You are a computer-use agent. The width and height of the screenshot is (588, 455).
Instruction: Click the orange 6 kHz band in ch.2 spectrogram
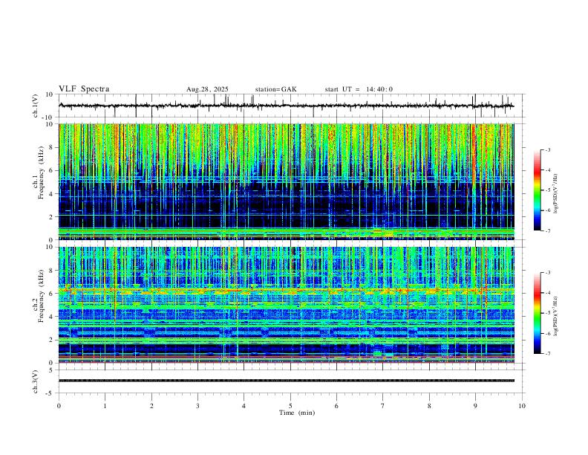pos(287,290)
